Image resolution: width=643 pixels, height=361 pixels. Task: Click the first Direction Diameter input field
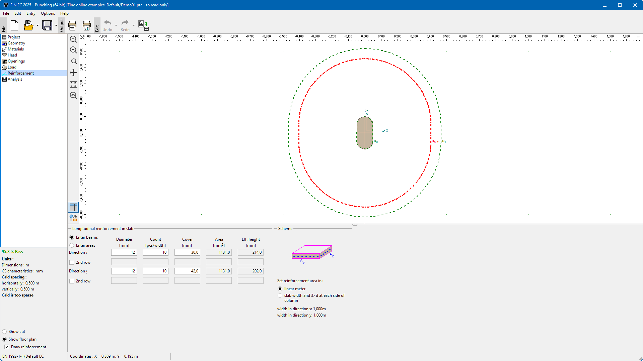coord(124,252)
